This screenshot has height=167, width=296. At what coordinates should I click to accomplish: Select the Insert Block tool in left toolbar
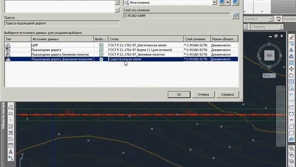11,107
